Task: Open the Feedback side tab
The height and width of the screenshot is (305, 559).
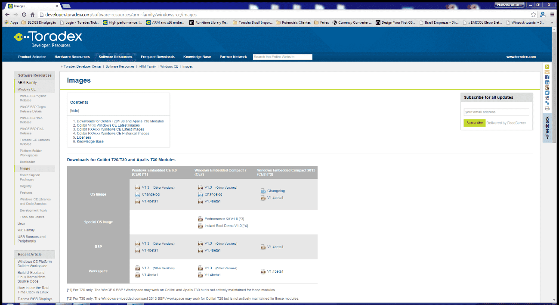Action: click(x=547, y=128)
